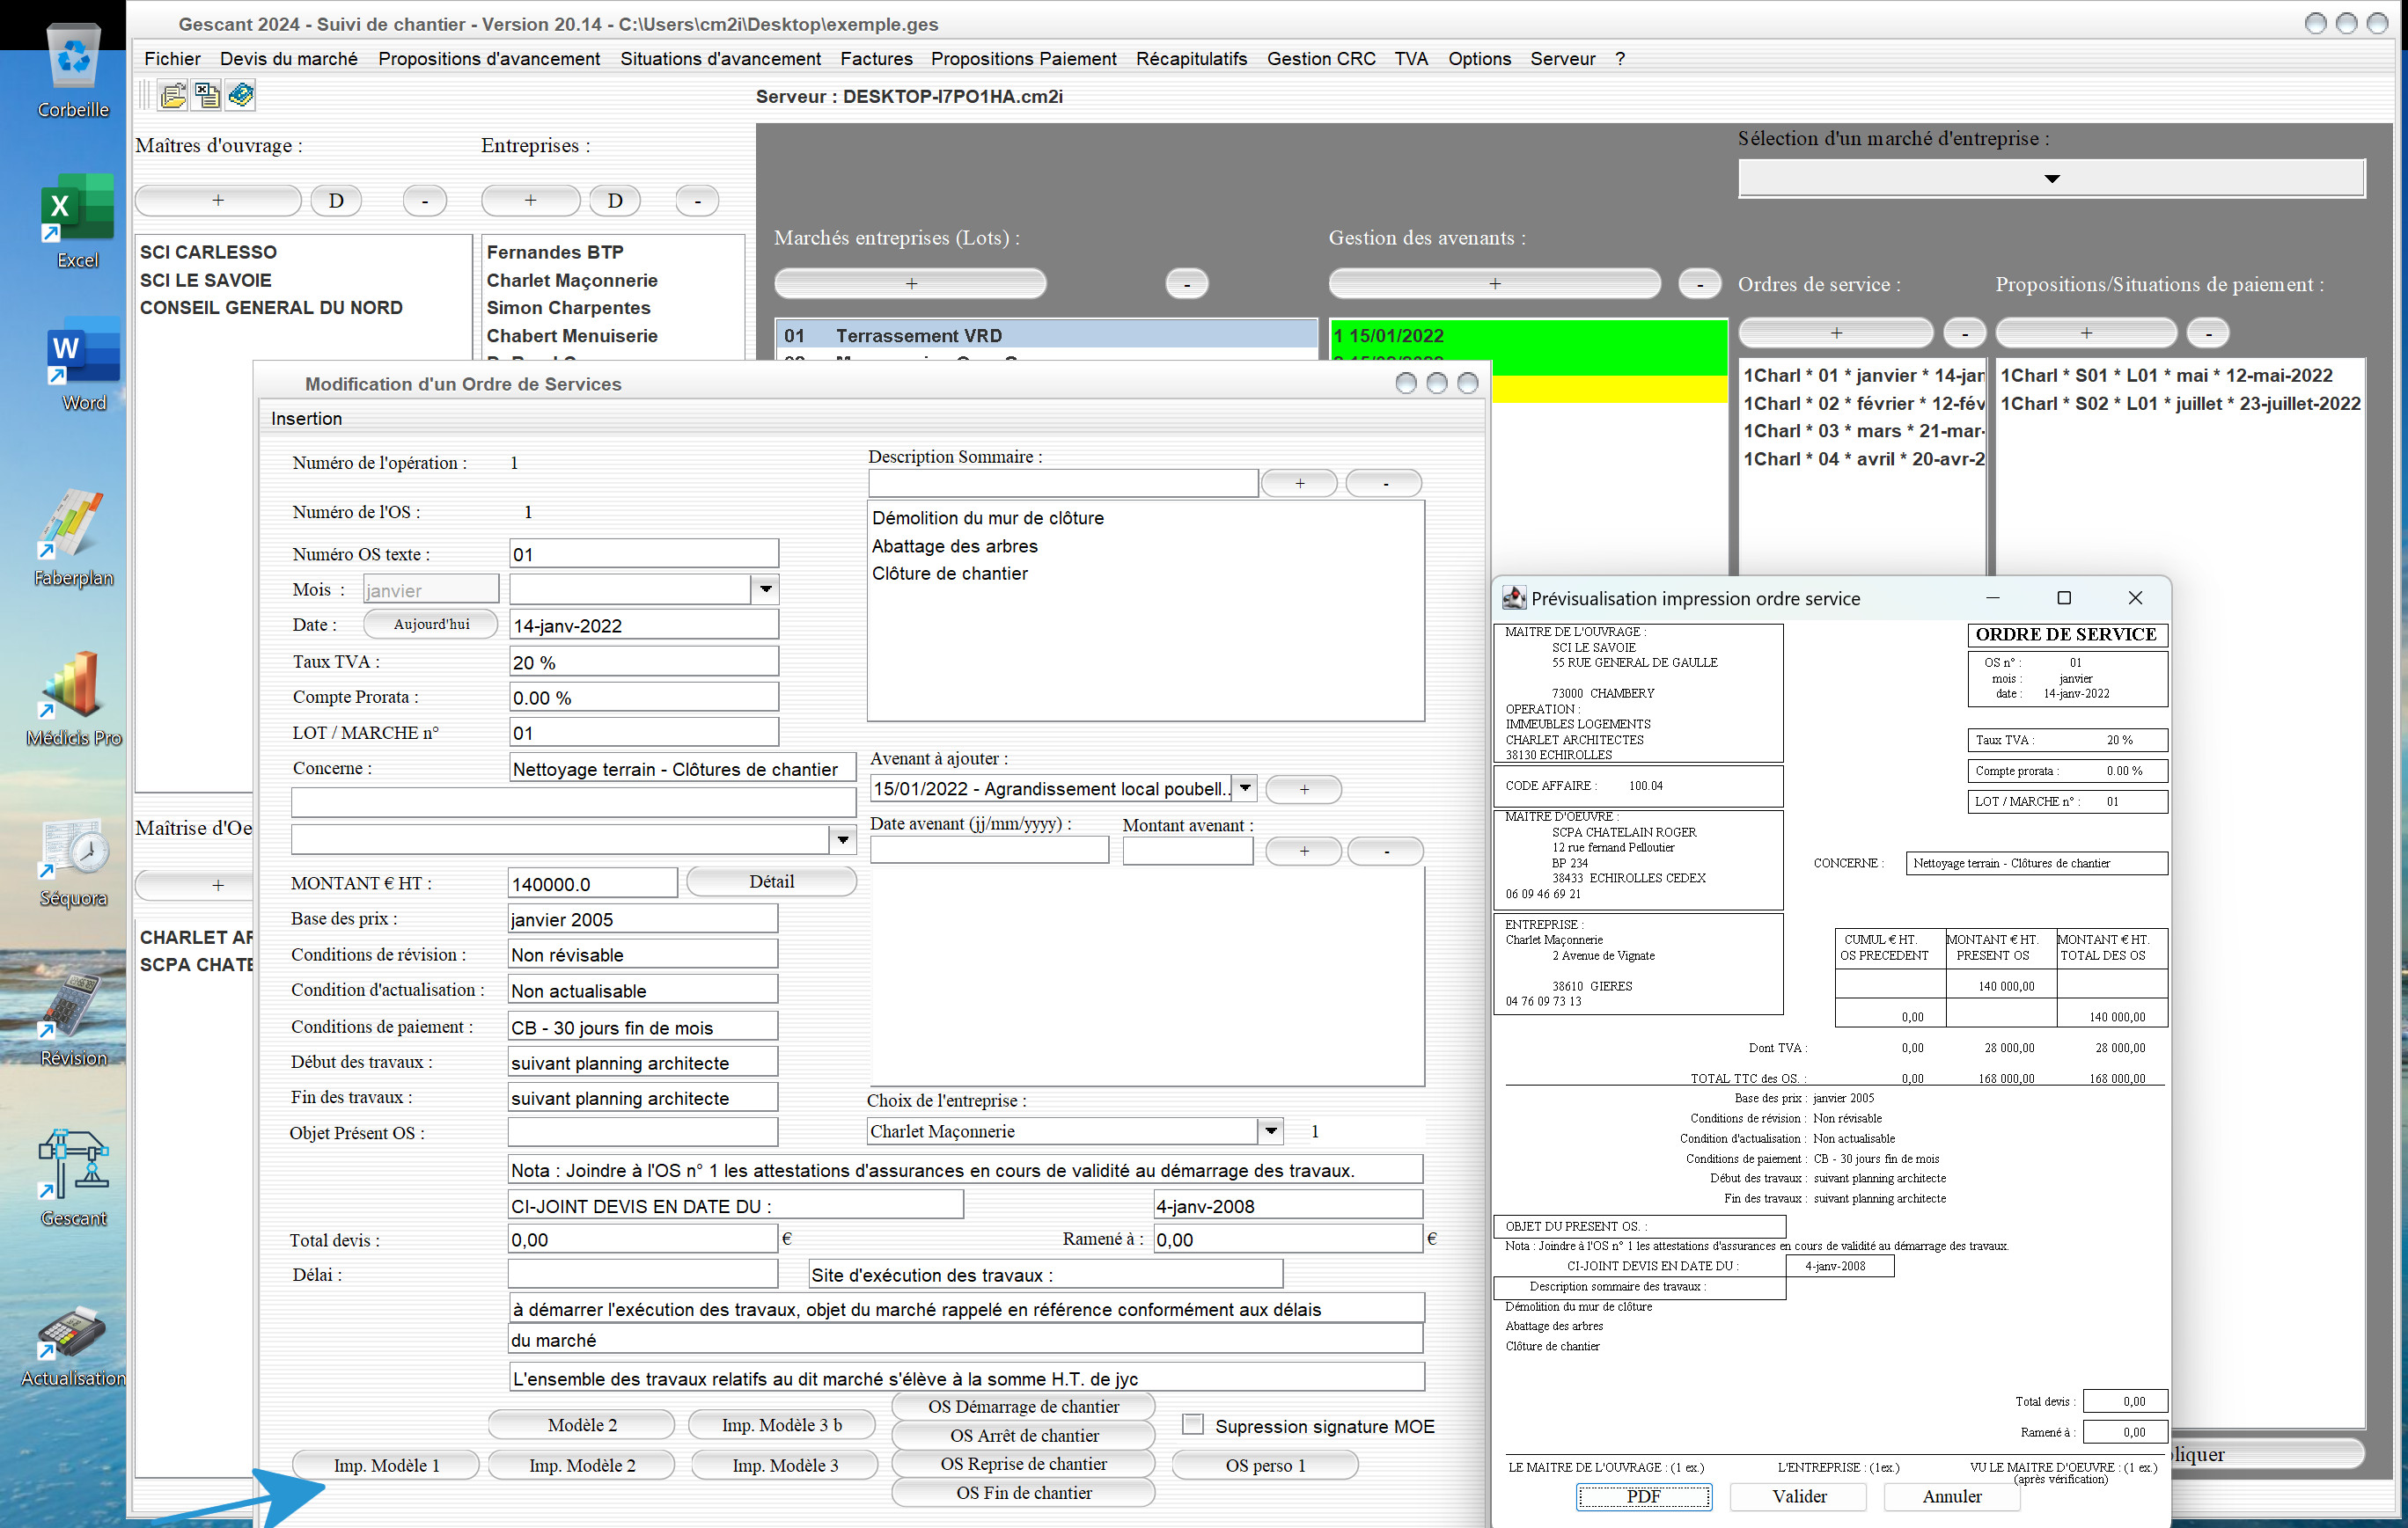Open the Récapitulatifs menu
2408x1528 pixels.
click(1191, 59)
